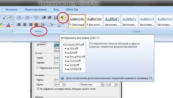Align text right icon
Screen dimensions: 173x98
(x=30, y=24)
